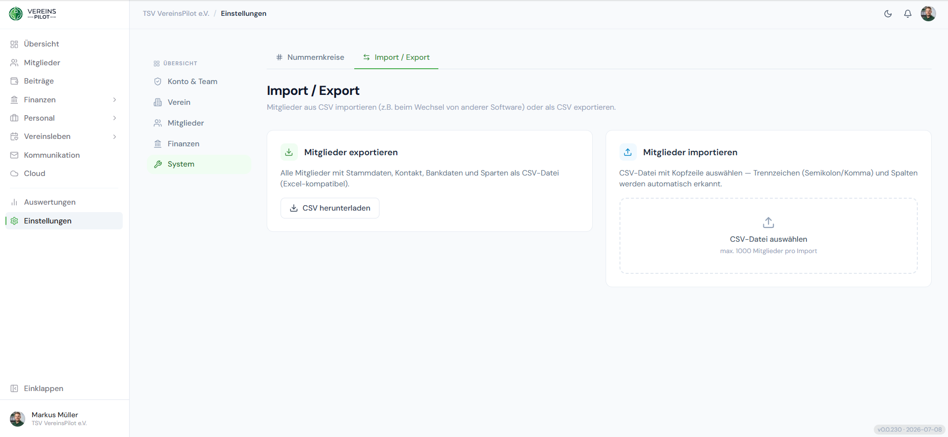Image resolution: width=948 pixels, height=437 pixels.
Task: Click the Einstellungen gear icon
Action: click(14, 221)
